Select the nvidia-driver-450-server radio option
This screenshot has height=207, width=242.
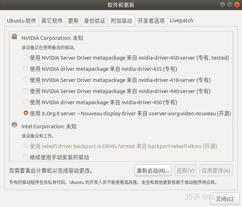[x=26, y=57]
